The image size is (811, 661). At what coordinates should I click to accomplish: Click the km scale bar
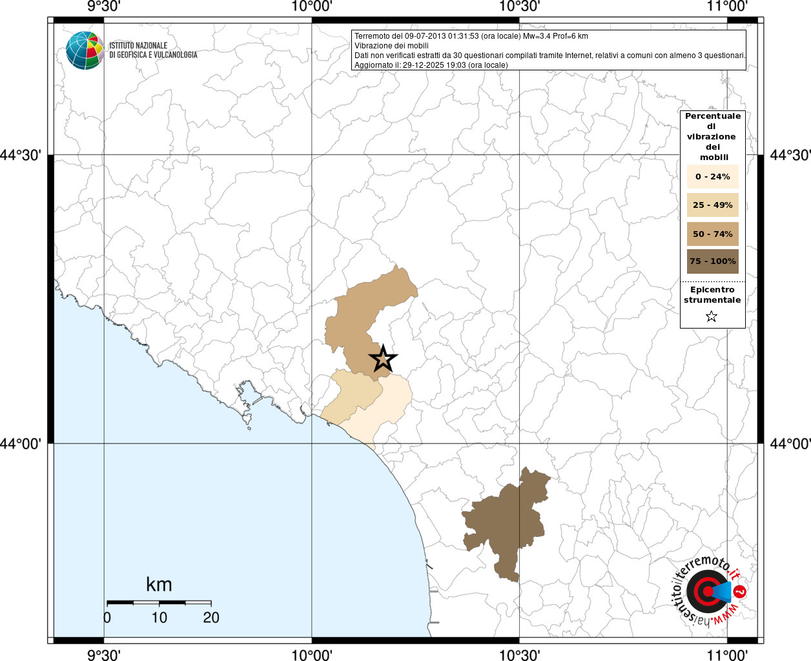[x=159, y=602]
